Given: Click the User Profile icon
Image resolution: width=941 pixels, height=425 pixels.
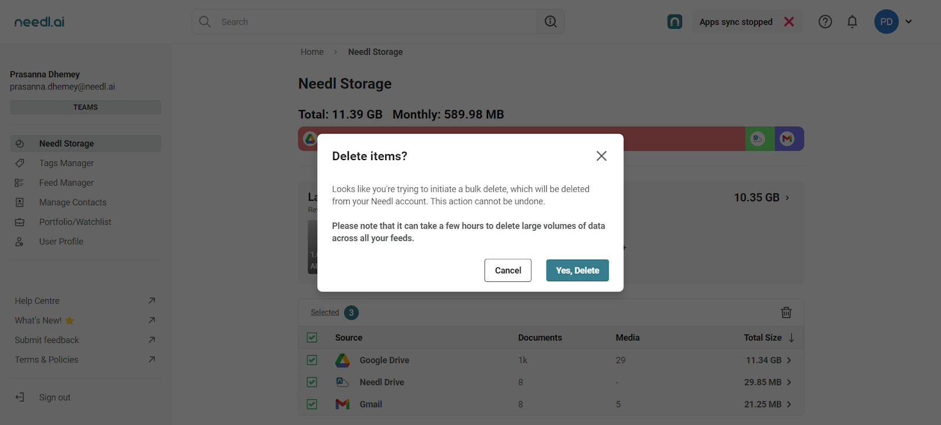Looking at the screenshot, I should tap(19, 242).
